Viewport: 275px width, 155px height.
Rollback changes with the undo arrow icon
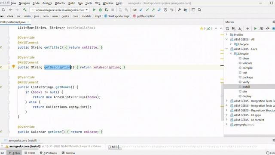172,10
